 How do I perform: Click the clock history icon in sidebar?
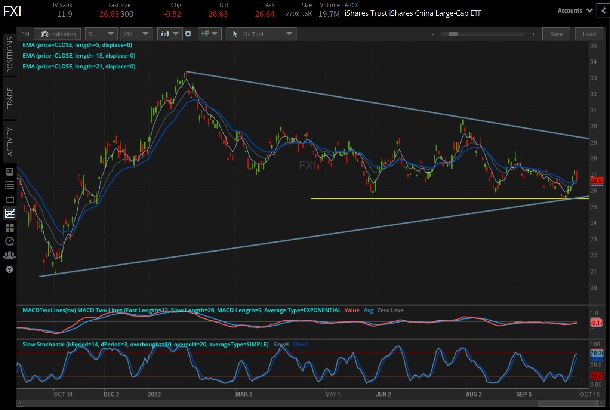(x=10, y=241)
